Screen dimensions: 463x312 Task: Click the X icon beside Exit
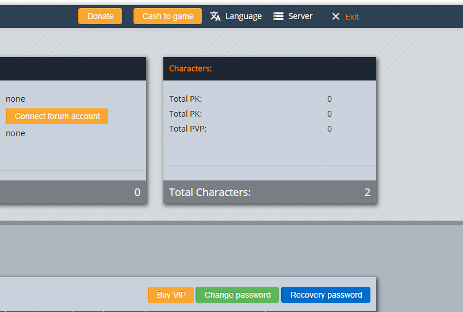(x=336, y=17)
